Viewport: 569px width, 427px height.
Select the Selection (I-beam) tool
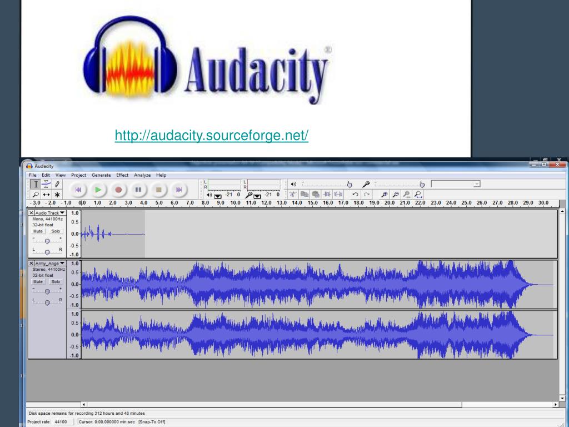tap(36, 185)
